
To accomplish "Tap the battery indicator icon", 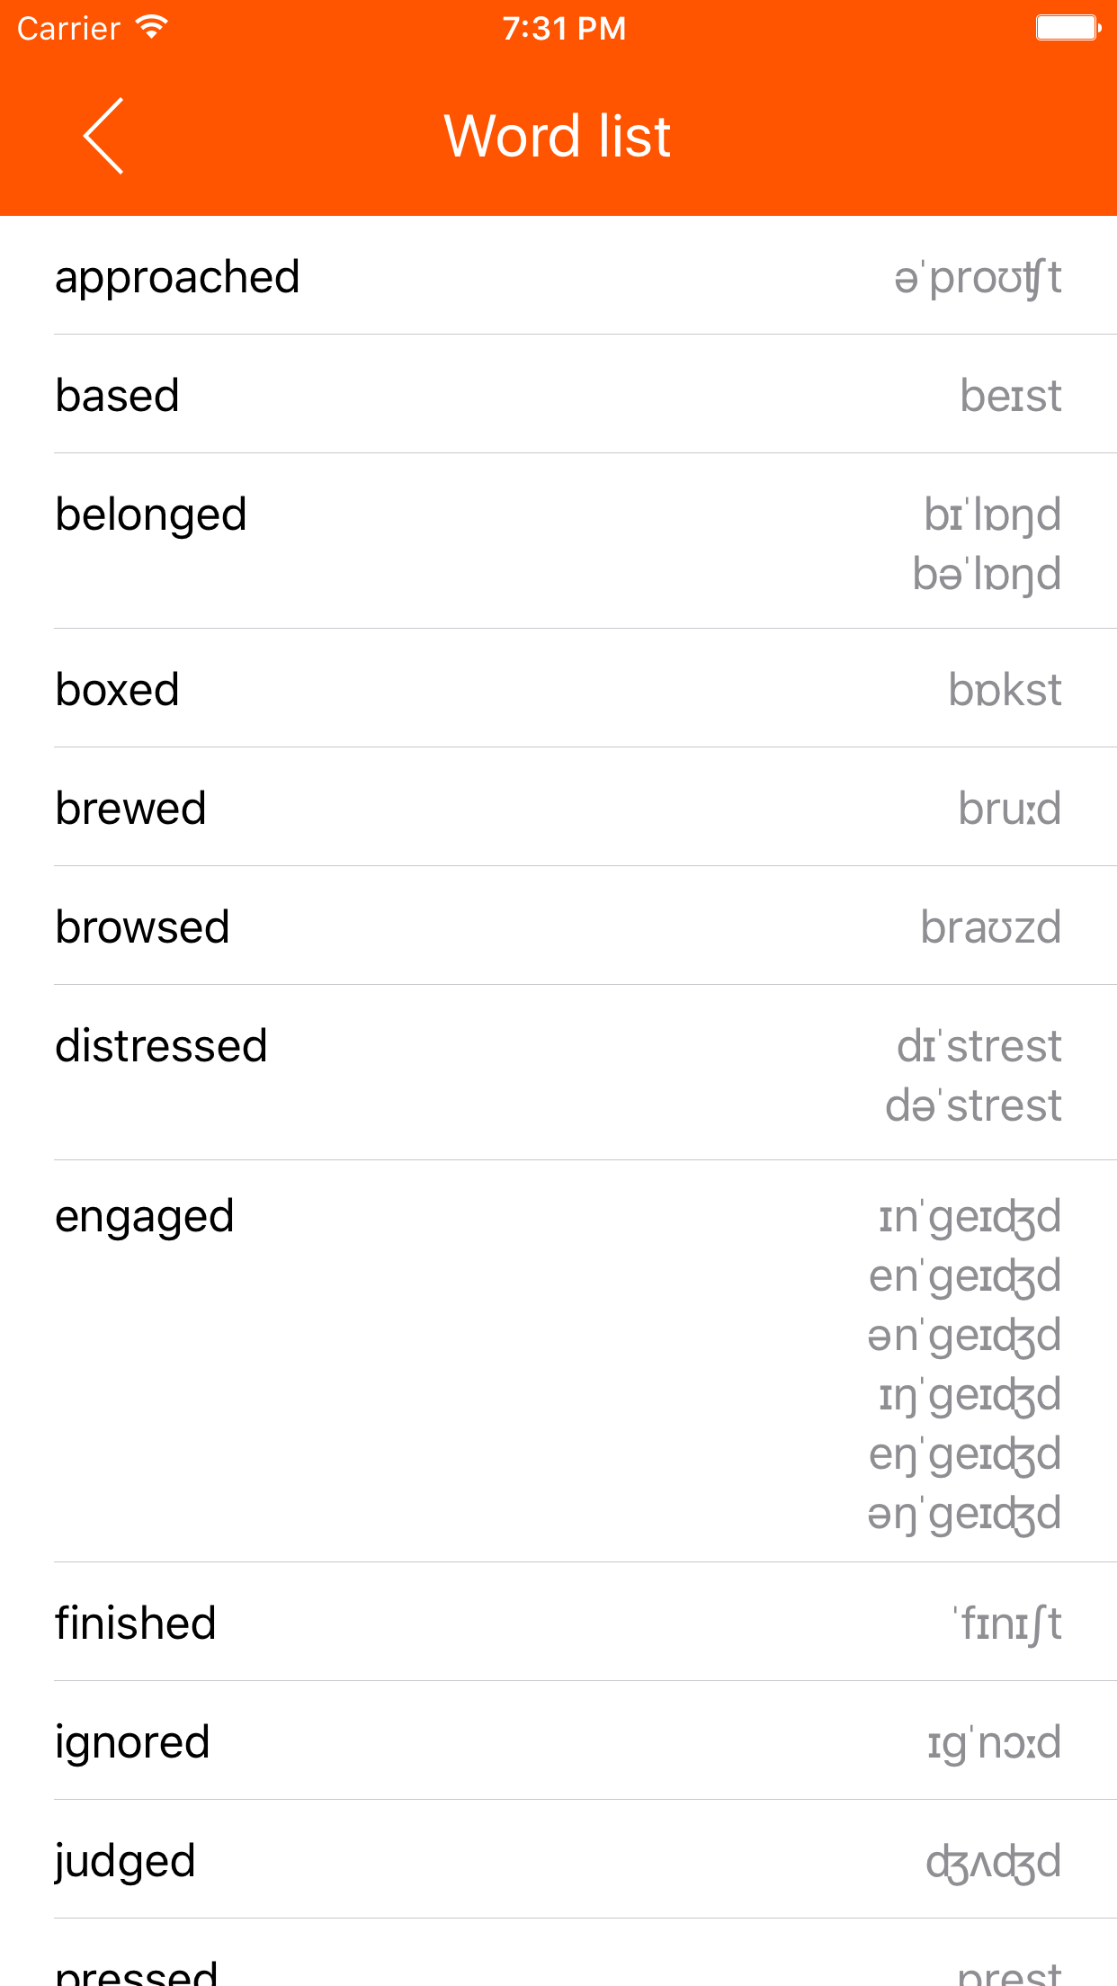I will click(1068, 28).
